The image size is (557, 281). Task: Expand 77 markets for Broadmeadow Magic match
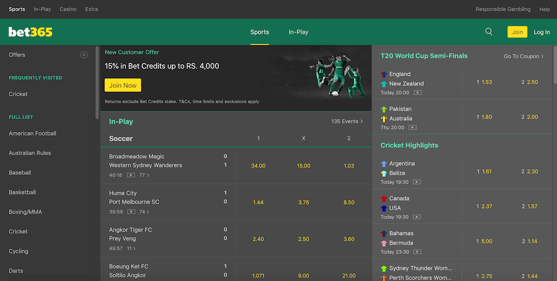(144, 175)
